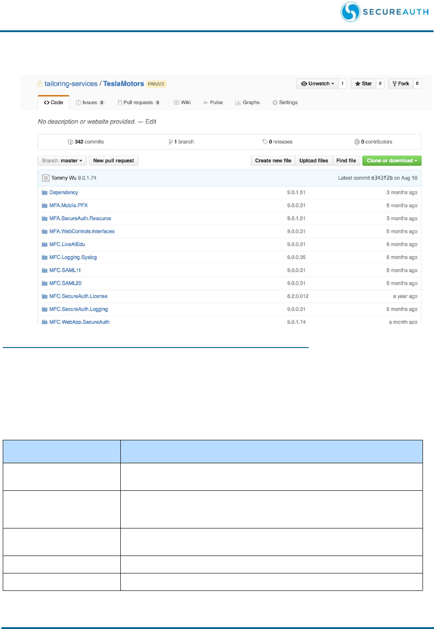
Task: Open the Dependency folder
Action: 64,192
